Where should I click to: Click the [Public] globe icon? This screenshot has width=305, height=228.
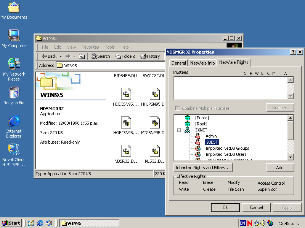188,118
